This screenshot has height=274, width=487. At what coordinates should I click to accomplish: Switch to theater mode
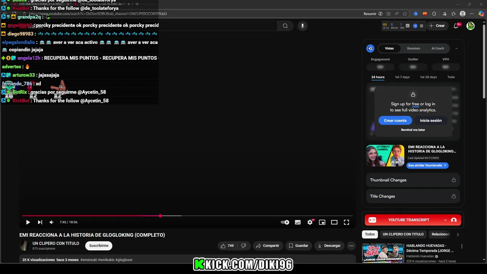pos(334,222)
